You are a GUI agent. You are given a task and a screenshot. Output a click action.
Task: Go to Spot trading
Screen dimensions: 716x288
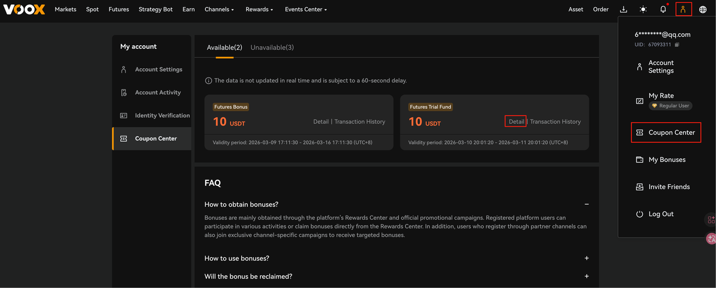(92, 9)
